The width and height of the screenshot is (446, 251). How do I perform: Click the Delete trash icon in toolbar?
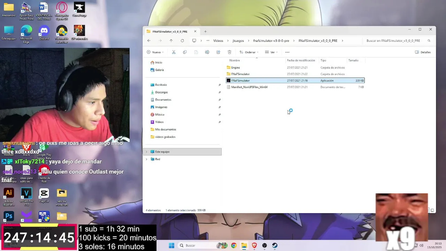coord(229,52)
